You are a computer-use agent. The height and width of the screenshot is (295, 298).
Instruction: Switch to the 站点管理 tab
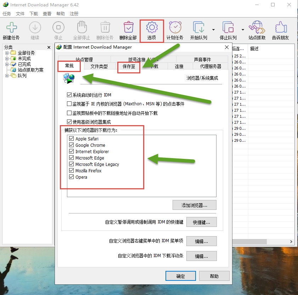point(84,60)
